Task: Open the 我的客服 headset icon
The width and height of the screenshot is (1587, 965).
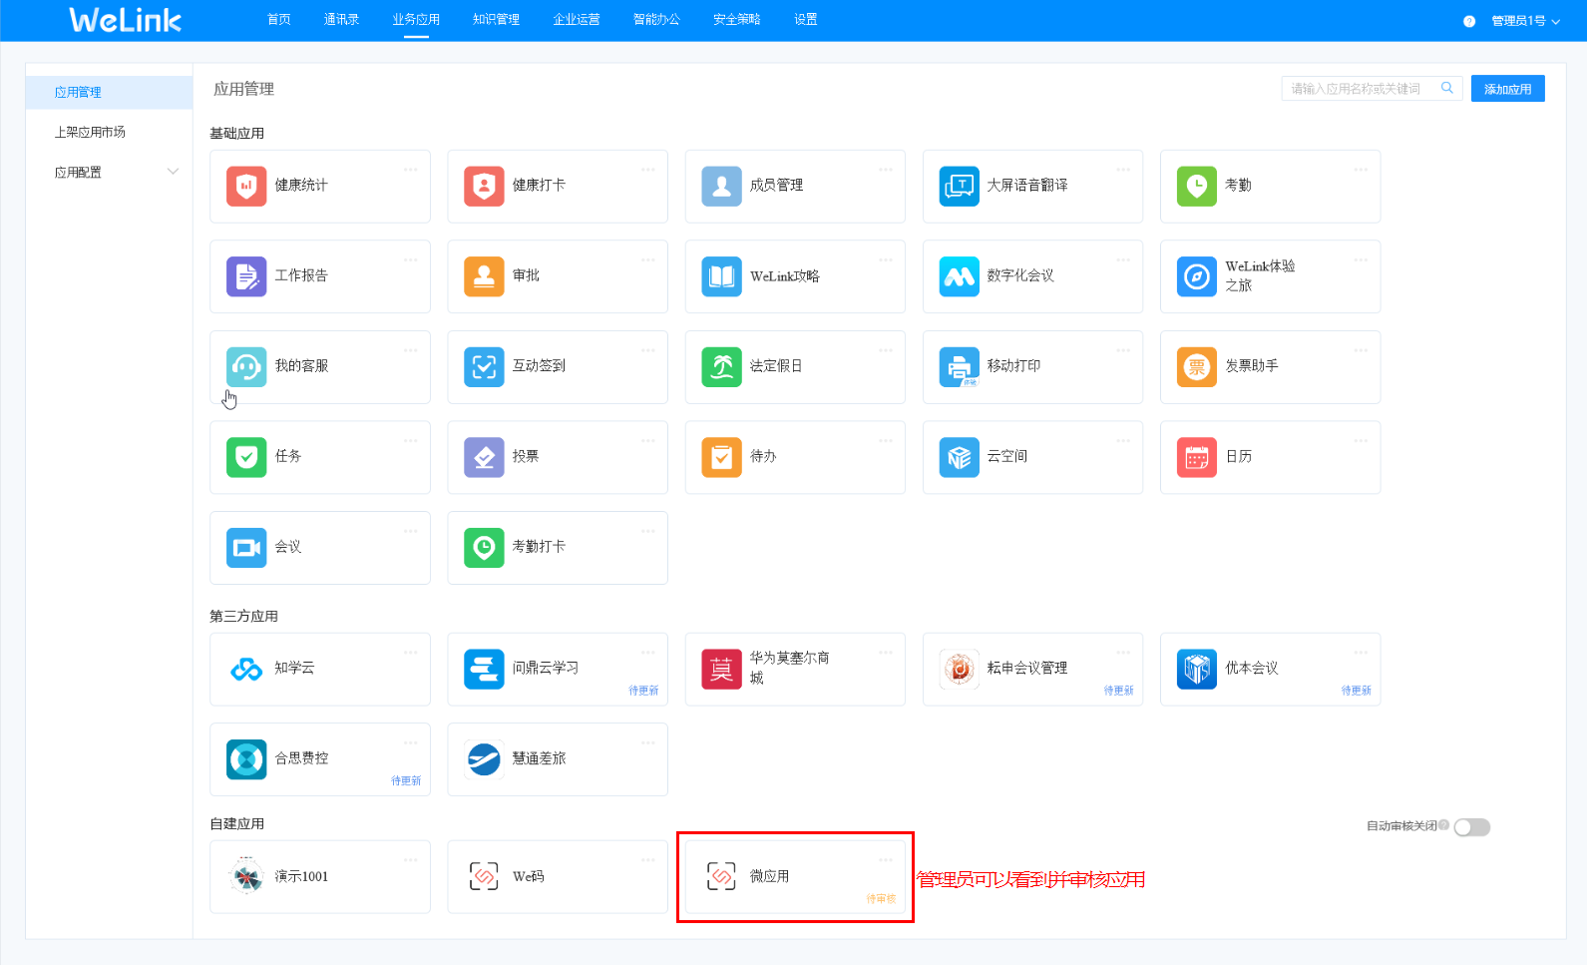Action: tap(246, 367)
